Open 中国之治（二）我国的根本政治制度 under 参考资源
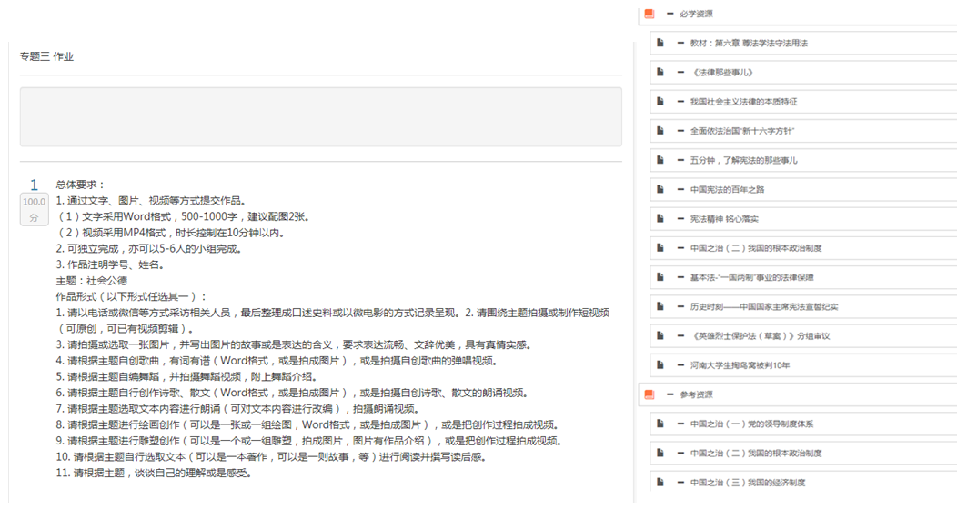 click(756, 453)
